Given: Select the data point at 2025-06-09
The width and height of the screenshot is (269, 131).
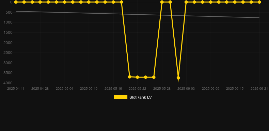Looking at the screenshot, I should pyautogui.click(x=210, y=2).
